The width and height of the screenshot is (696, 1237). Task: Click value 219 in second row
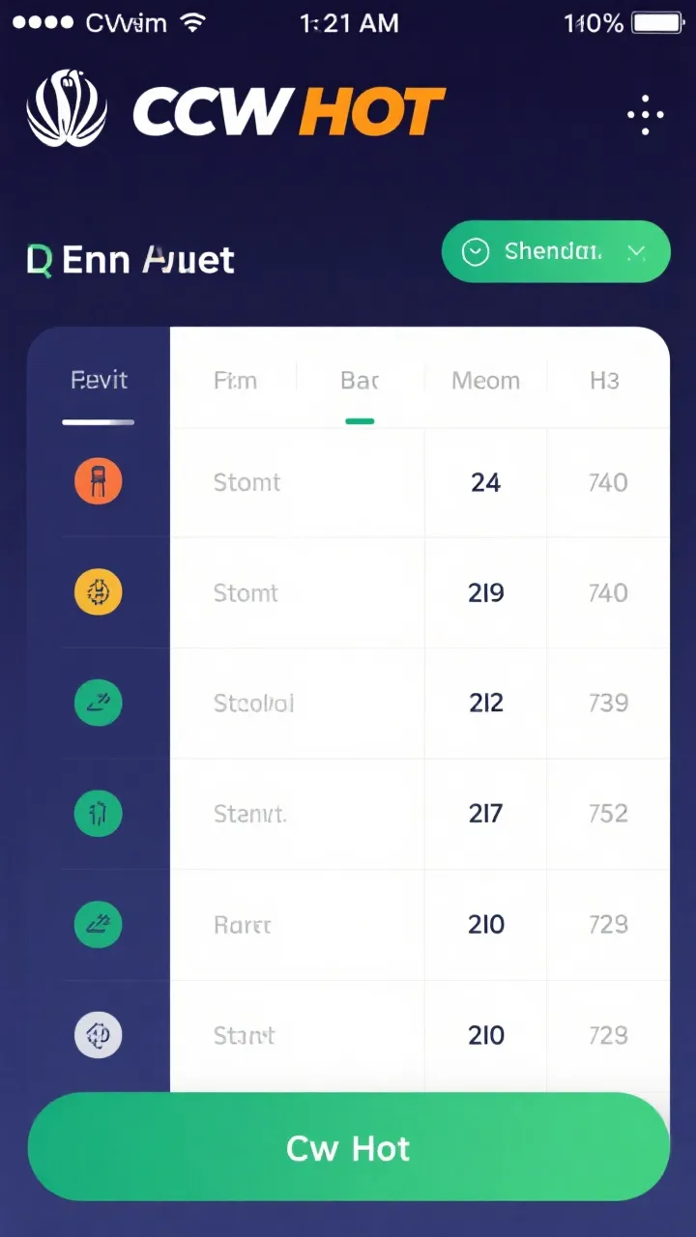click(485, 592)
